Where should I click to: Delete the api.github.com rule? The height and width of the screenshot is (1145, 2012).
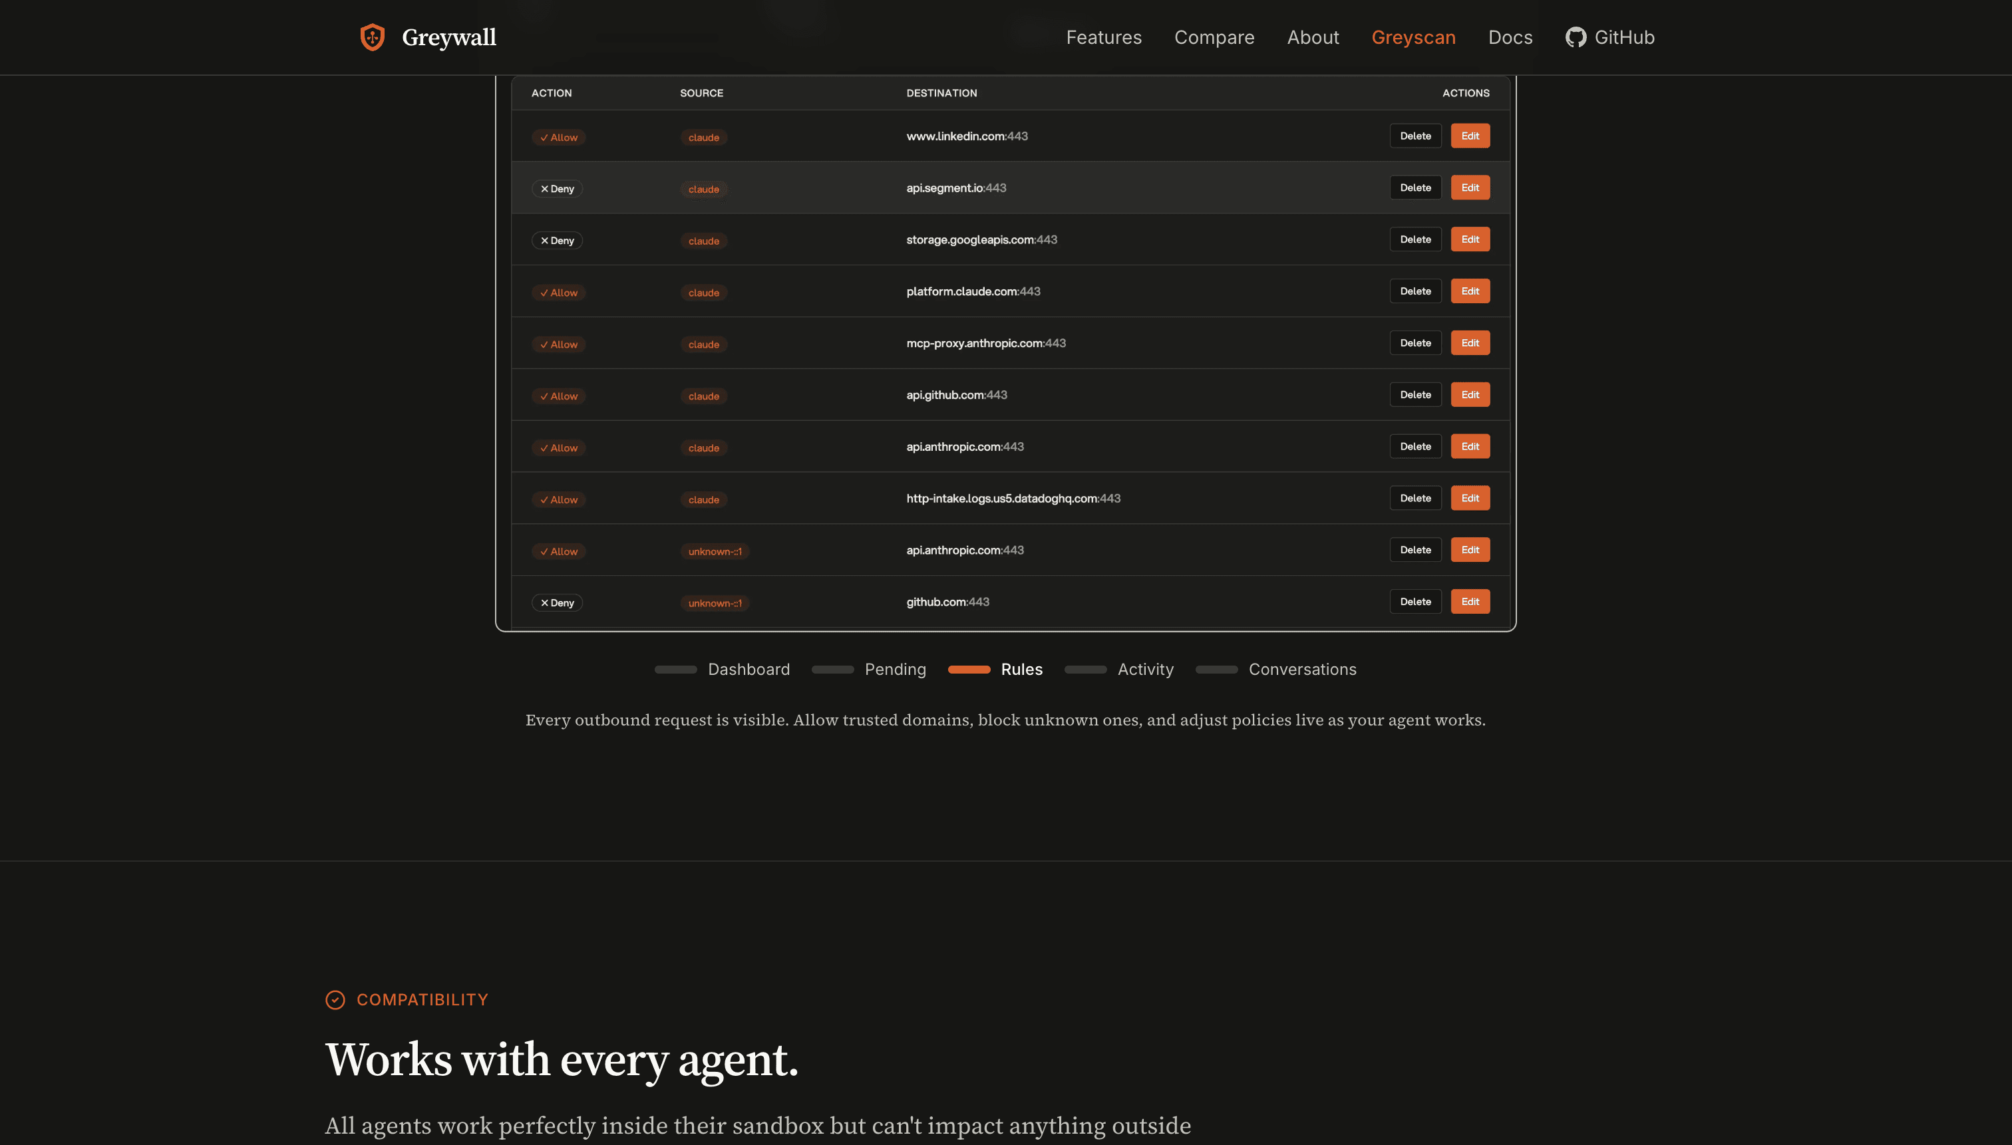click(1415, 394)
